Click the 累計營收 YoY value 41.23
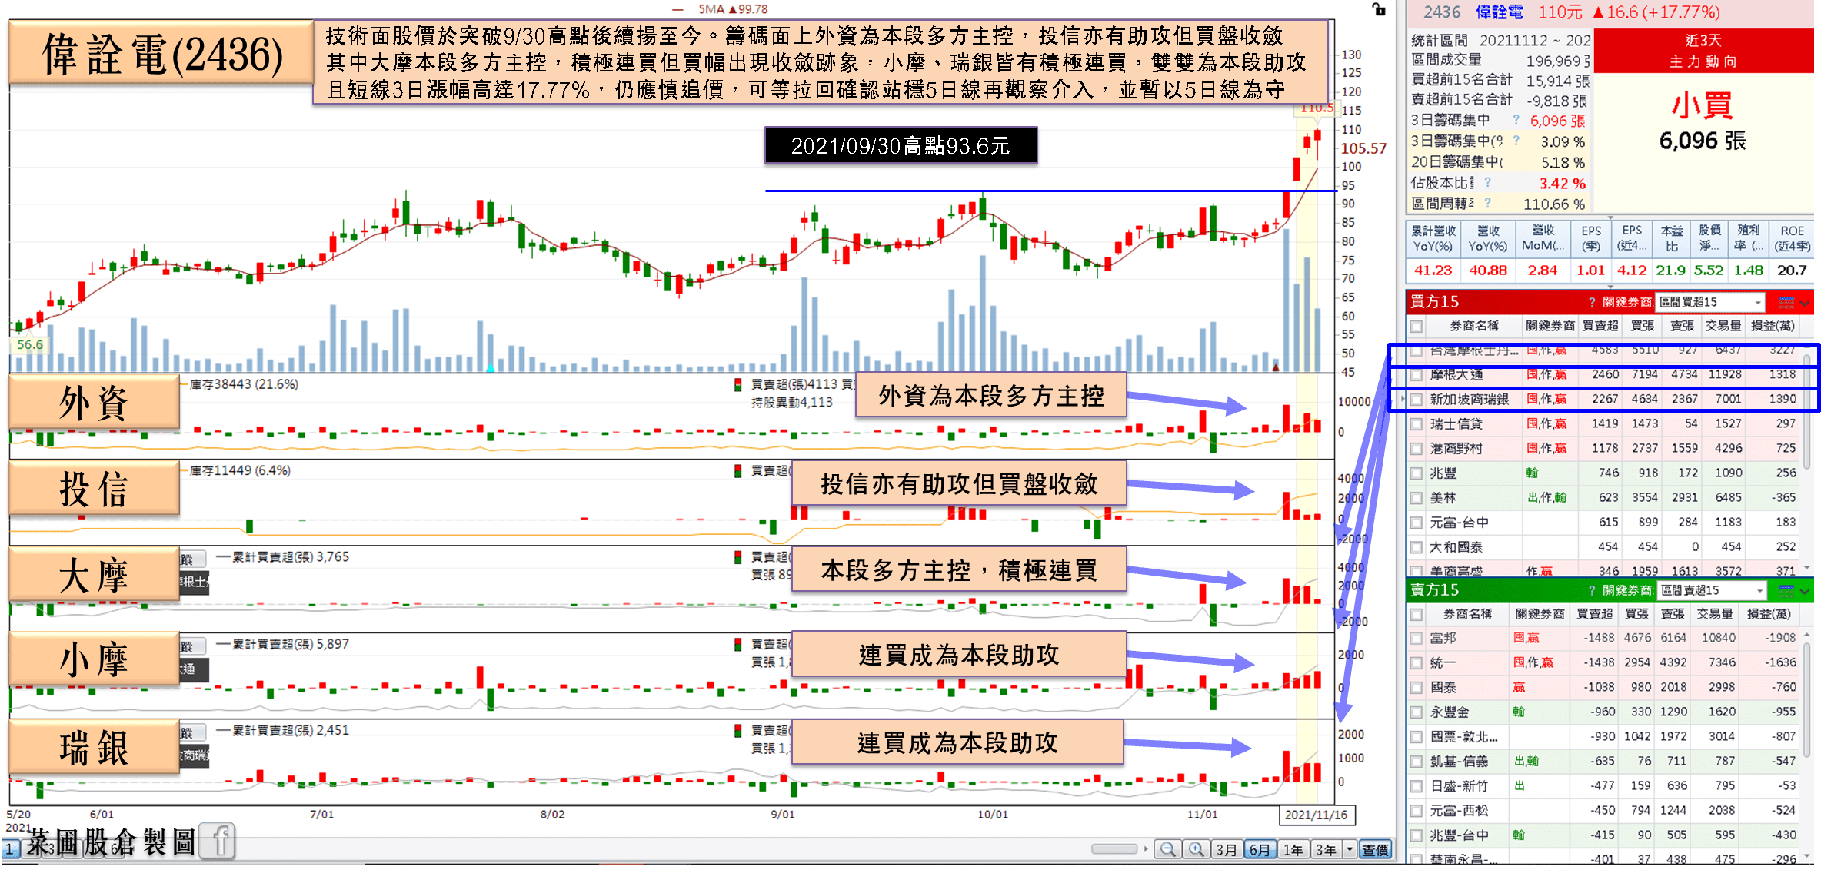 point(1433,271)
